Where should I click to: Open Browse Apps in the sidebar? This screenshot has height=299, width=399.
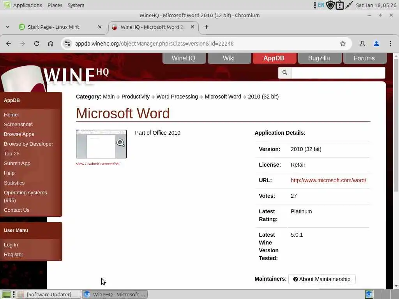pyautogui.click(x=19, y=134)
